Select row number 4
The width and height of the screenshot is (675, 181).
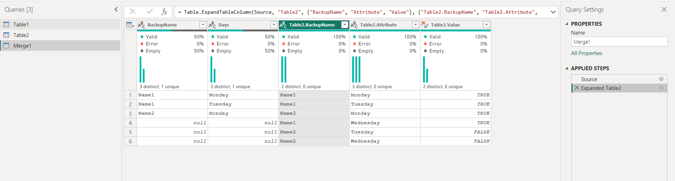tap(130, 123)
